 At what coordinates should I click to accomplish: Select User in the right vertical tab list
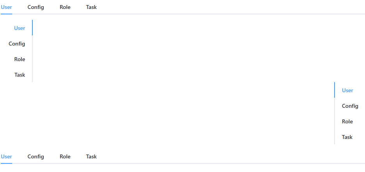click(347, 90)
